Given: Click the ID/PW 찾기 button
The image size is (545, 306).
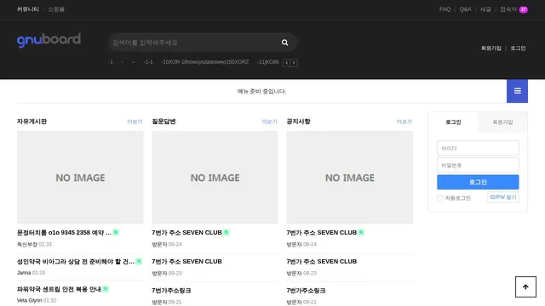Looking at the screenshot, I should [x=503, y=197].
